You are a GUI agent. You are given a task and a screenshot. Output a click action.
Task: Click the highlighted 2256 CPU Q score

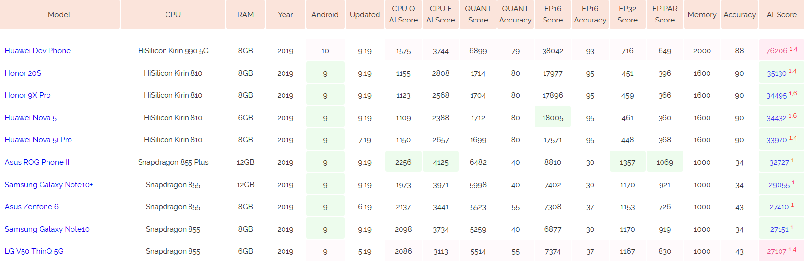[403, 162]
